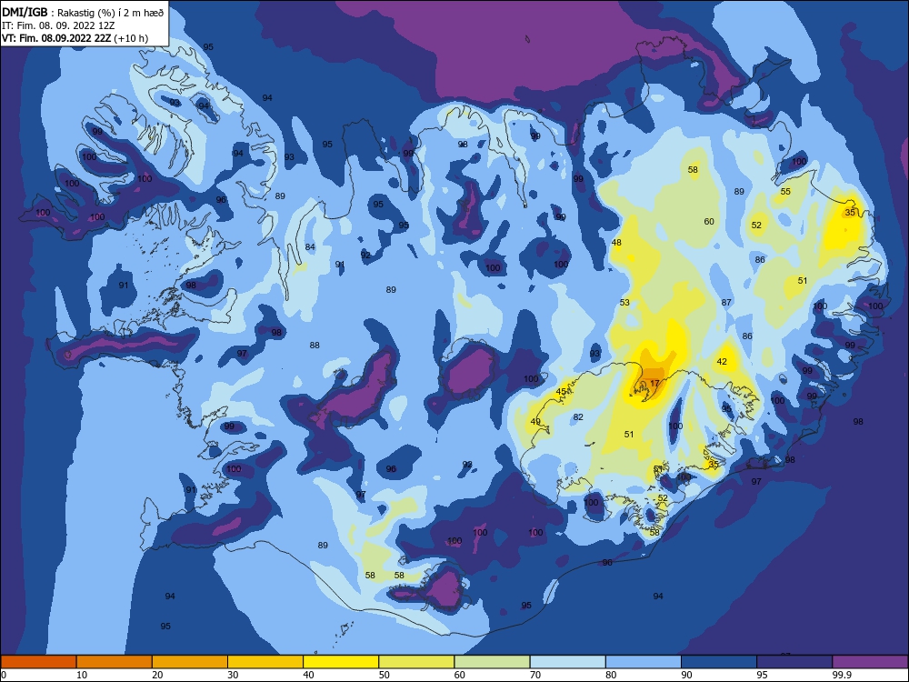
Task: Click the purple 99.9+ legend swatch
Action: point(870,662)
